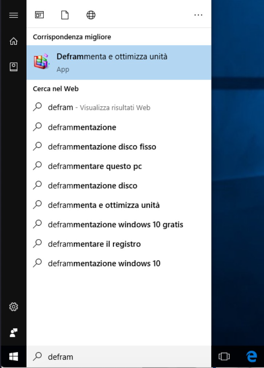Open the Notebook icon in sidebar
Image resolution: width=264 pixels, height=368 pixels.
(13, 67)
